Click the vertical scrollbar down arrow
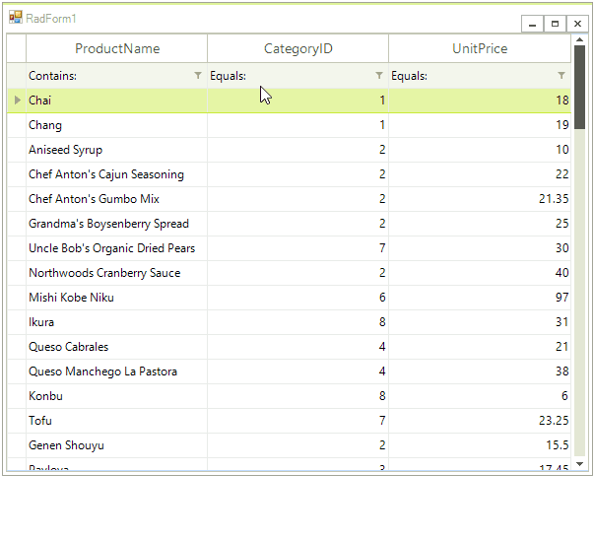 coord(579,464)
